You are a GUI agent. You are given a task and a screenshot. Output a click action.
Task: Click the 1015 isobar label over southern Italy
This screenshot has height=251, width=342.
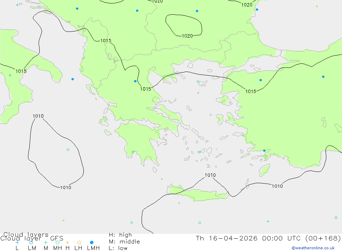click(21, 71)
